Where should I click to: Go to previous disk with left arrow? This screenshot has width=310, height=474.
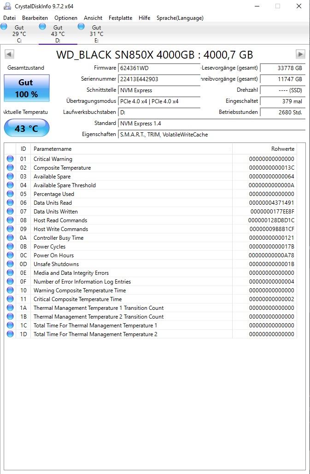tap(9, 54)
